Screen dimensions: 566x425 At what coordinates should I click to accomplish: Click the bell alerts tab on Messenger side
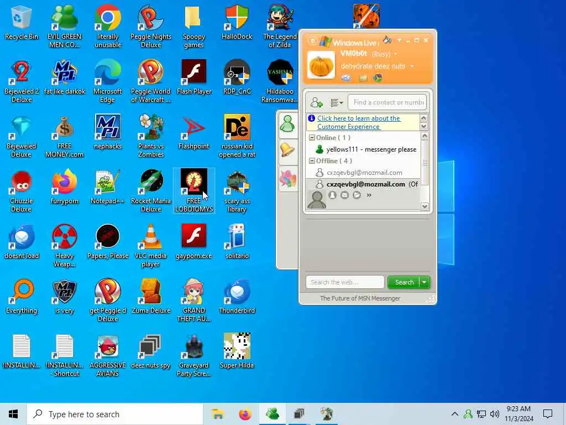287,149
